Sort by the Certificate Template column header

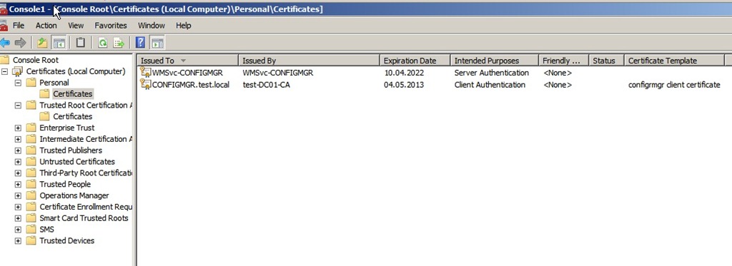point(674,61)
